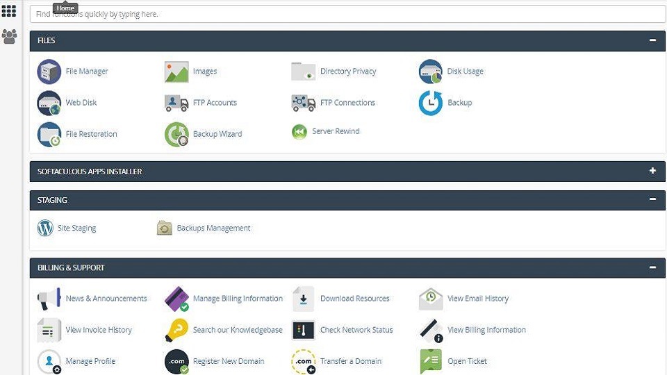Click the Disk Usage icon

[431, 72]
